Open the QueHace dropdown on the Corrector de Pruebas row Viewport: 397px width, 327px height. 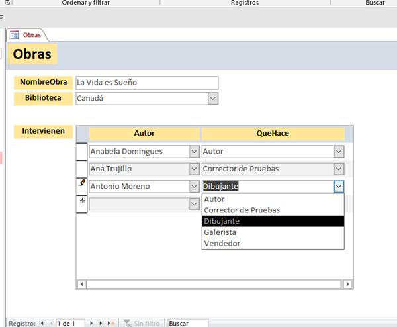tap(339, 169)
